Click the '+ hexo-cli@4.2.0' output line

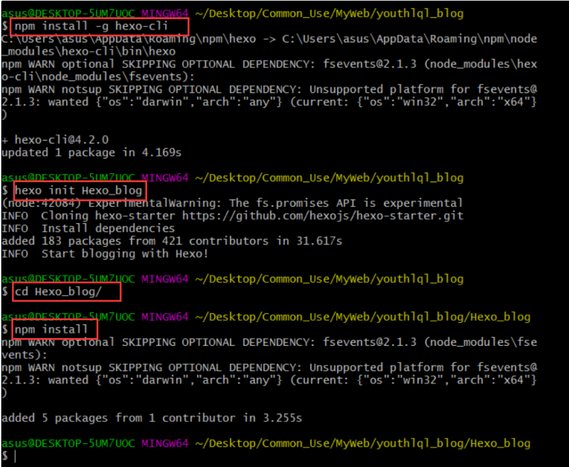point(55,140)
